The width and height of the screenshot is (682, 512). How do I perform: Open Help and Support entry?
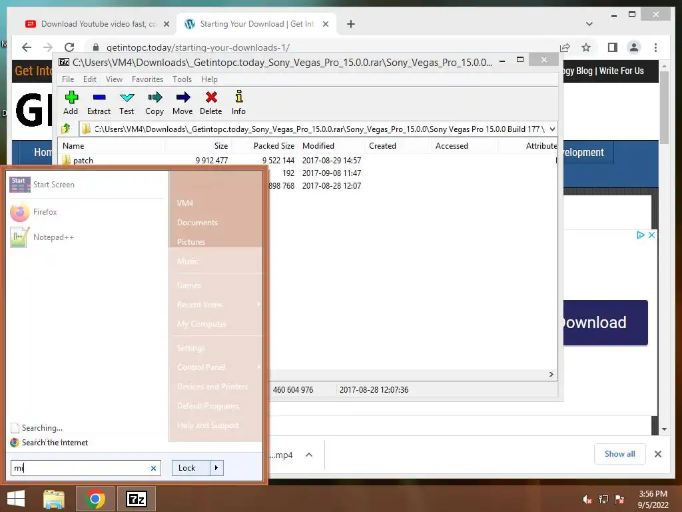pos(208,425)
